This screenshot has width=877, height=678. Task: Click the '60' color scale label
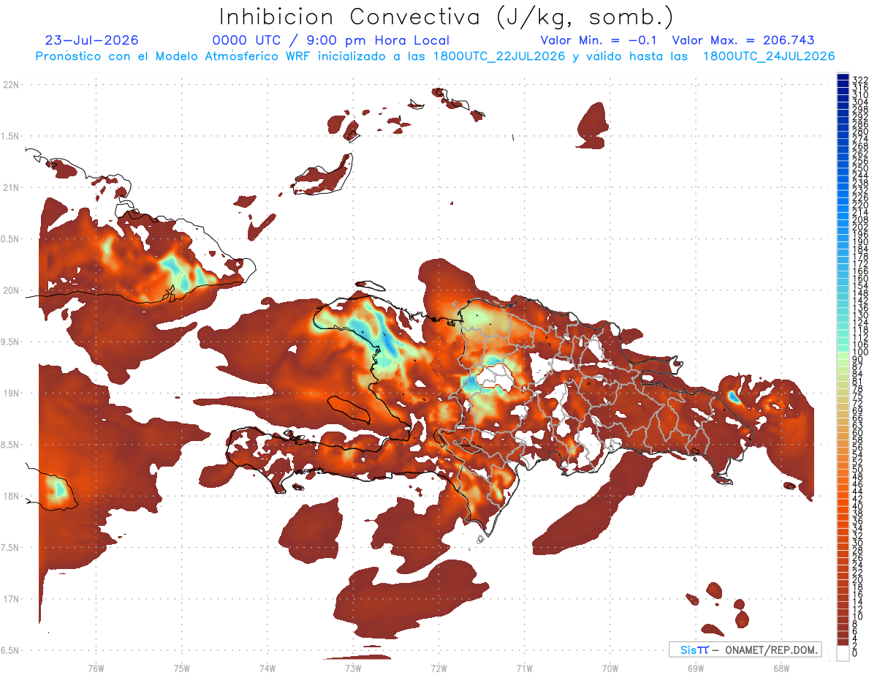coord(857,432)
